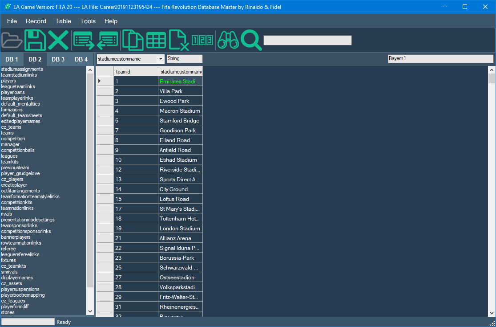This screenshot has width=496, height=327.
Task: Select the referee table
Action: pyautogui.click(x=8, y=249)
